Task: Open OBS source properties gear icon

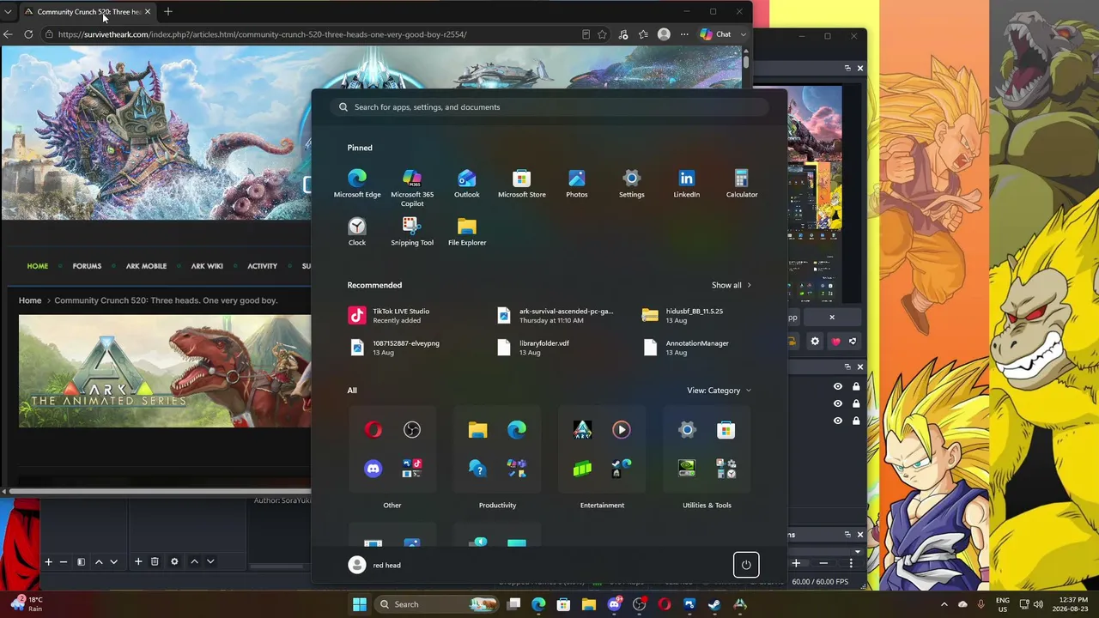Action: (174, 561)
